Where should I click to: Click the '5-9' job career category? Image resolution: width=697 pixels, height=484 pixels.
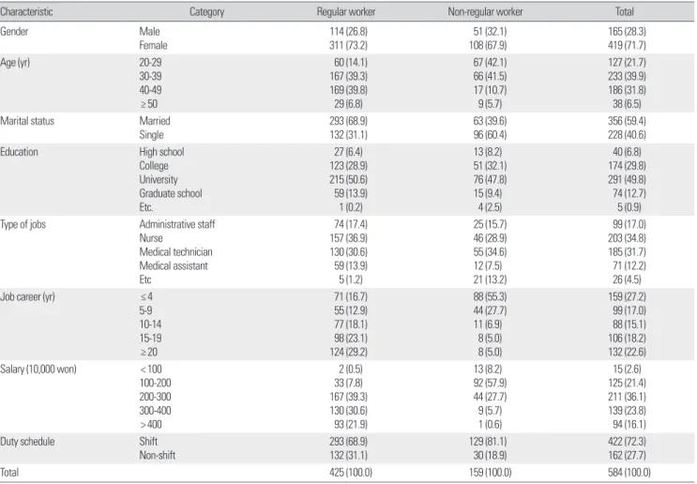coord(145,310)
